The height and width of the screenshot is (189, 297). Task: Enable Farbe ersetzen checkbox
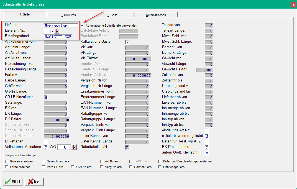(7, 167)
